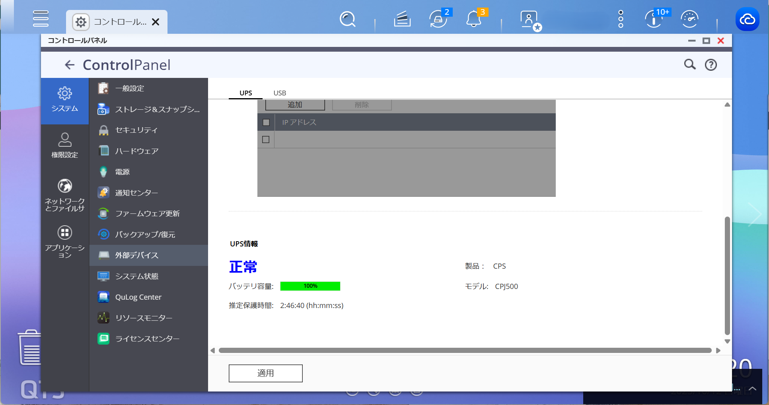Image resolution: width=769 pixels, height=405 pixels.
Task: Click the desktop search magnifier icon
Action: coord(347,19)
